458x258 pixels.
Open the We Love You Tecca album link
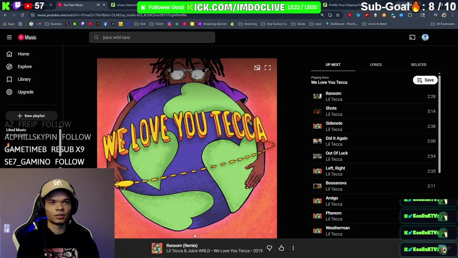(232, 251)
